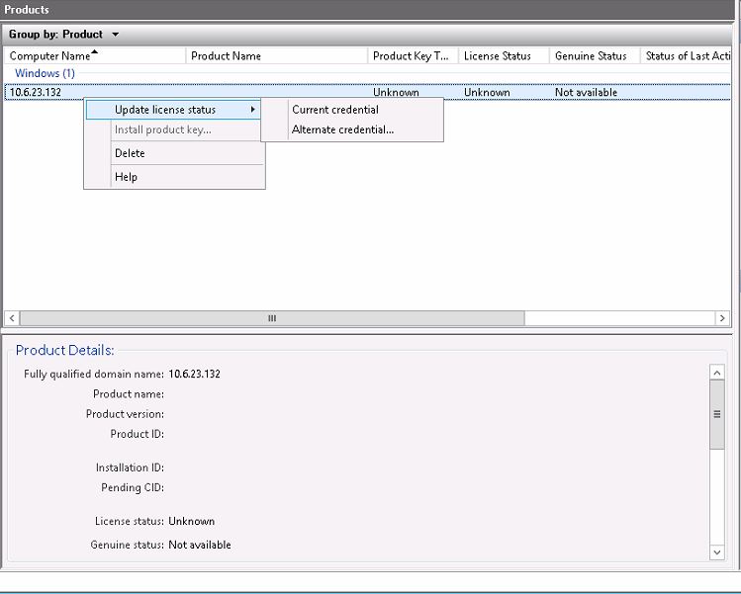The image size is (741, 594).
Task: Click the horizontal scrollbar right arrow
Action: pos(723,318)
